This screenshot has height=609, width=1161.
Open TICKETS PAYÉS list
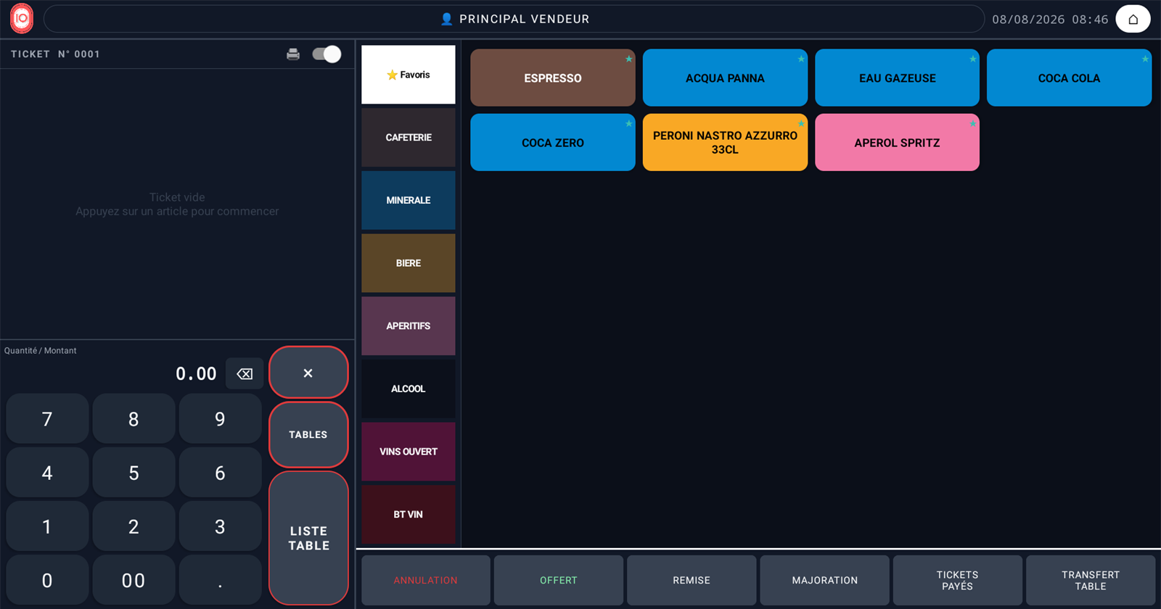(958, 580)
